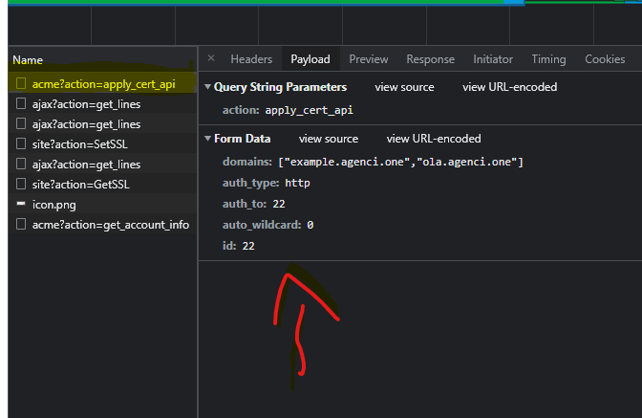Select the acme?action=apply_cert_api request

point(103,84)
